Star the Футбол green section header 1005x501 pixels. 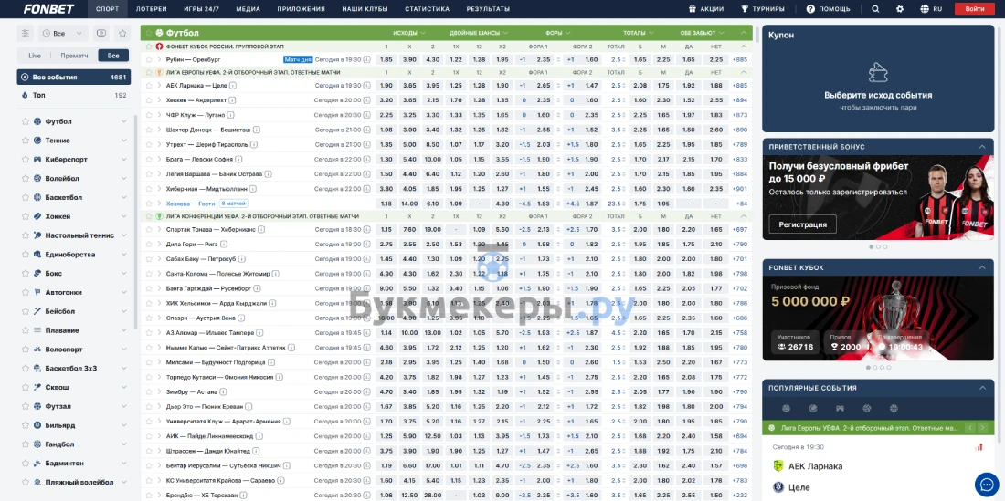149,33
